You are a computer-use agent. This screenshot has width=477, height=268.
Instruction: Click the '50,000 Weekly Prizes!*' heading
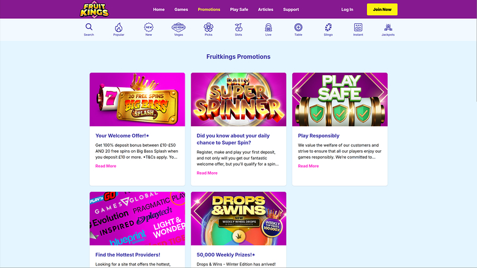click(x=226, y=255)
